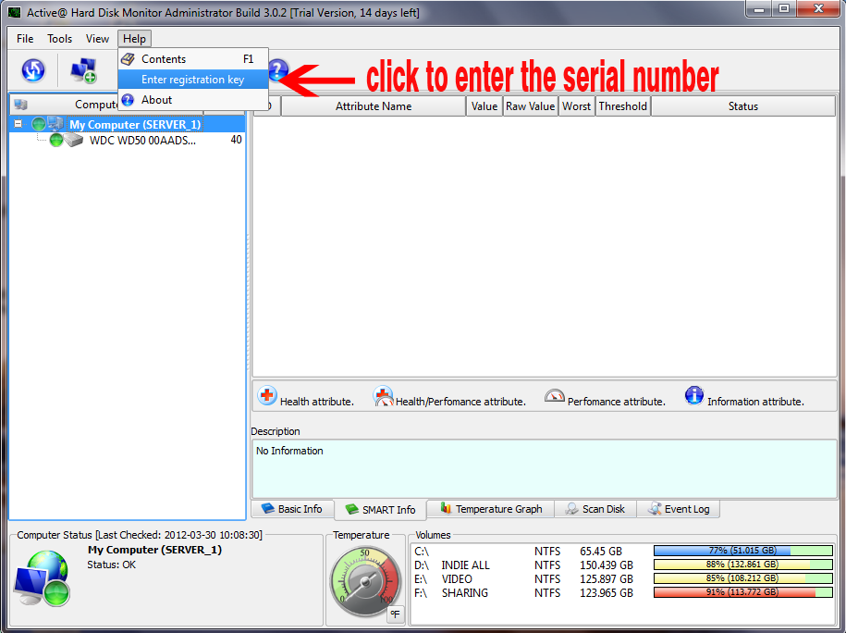Click the 65.45 GB size value

tap(601, 552)
